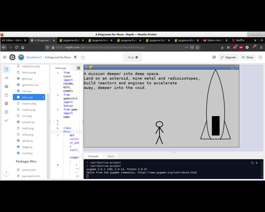Open page actions three-dot menu in URL bar

(x=187, y=47)
